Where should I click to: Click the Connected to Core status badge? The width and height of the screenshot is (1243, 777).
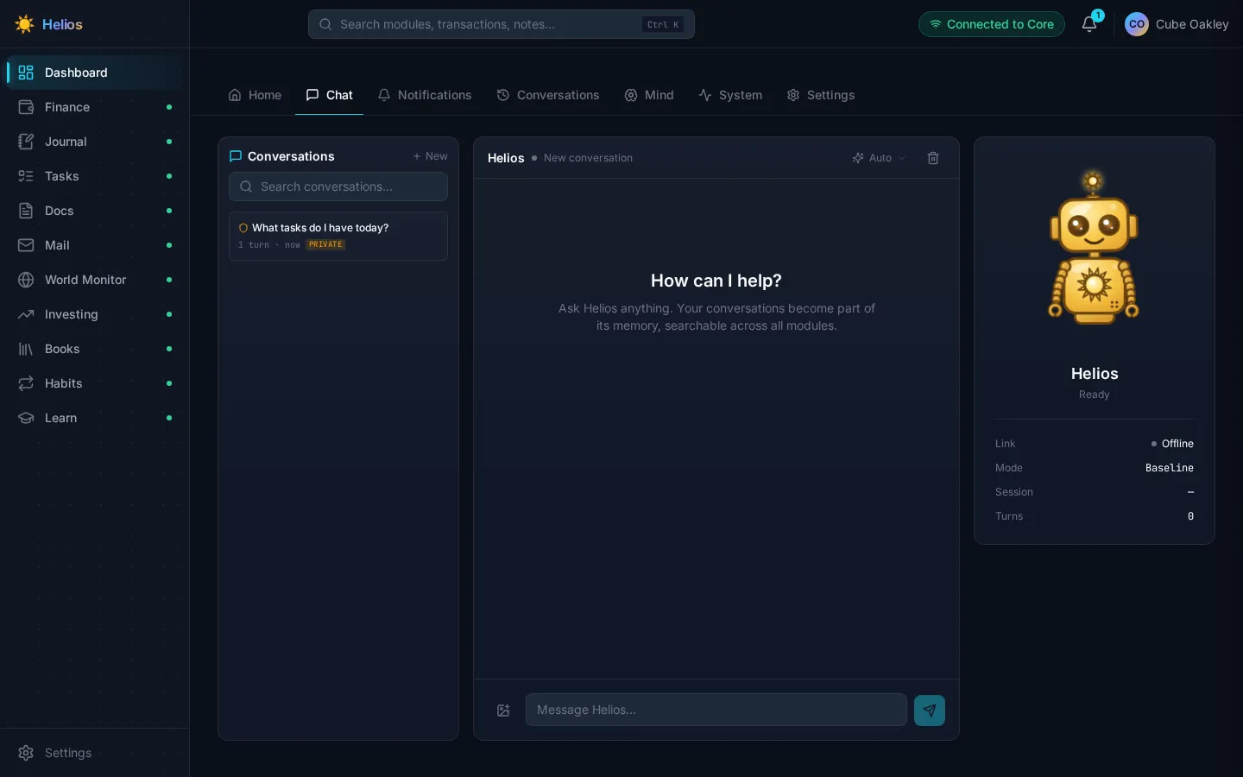point(992,24)
